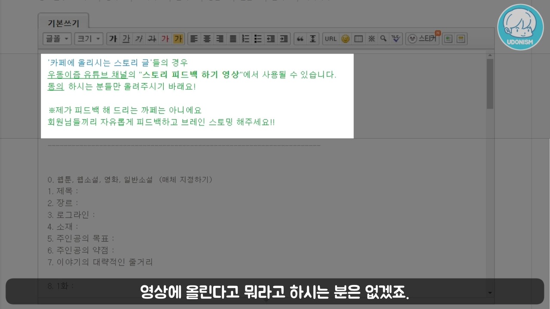Viewport: 550px width, 309px height.
Task: Click green layout template icon
Action: [x=448, y=39]
